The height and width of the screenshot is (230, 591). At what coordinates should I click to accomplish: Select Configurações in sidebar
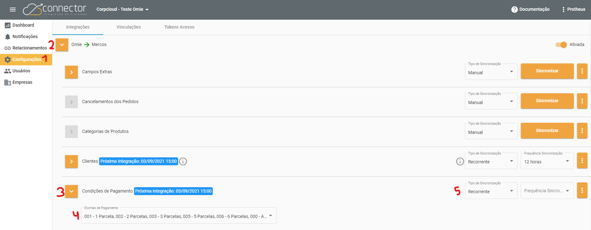26,59
